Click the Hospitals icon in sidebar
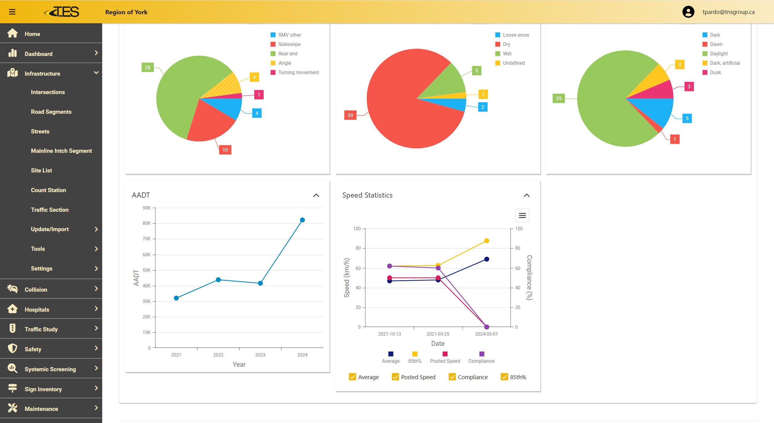774x423 pixels. tap(12, 309)
